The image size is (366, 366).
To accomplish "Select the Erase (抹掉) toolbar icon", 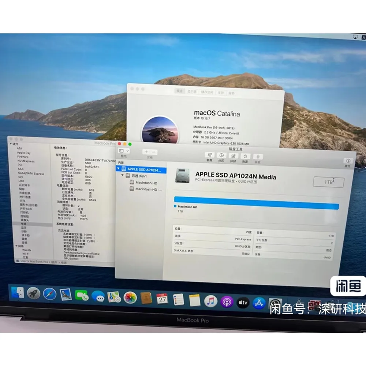I will coord(234,156).
